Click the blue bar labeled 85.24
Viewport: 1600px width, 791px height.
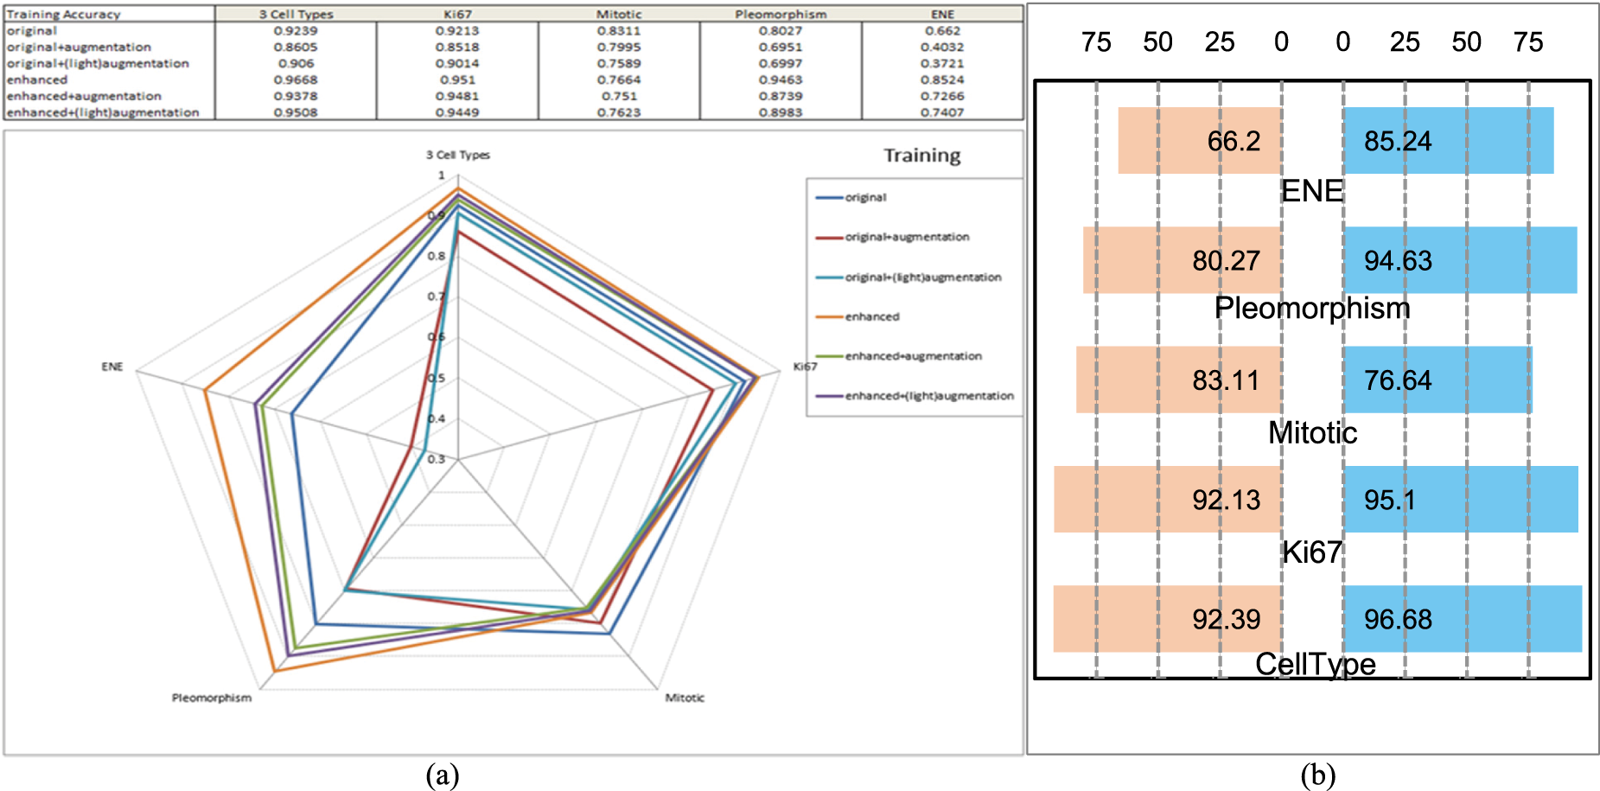point(1448,140)
